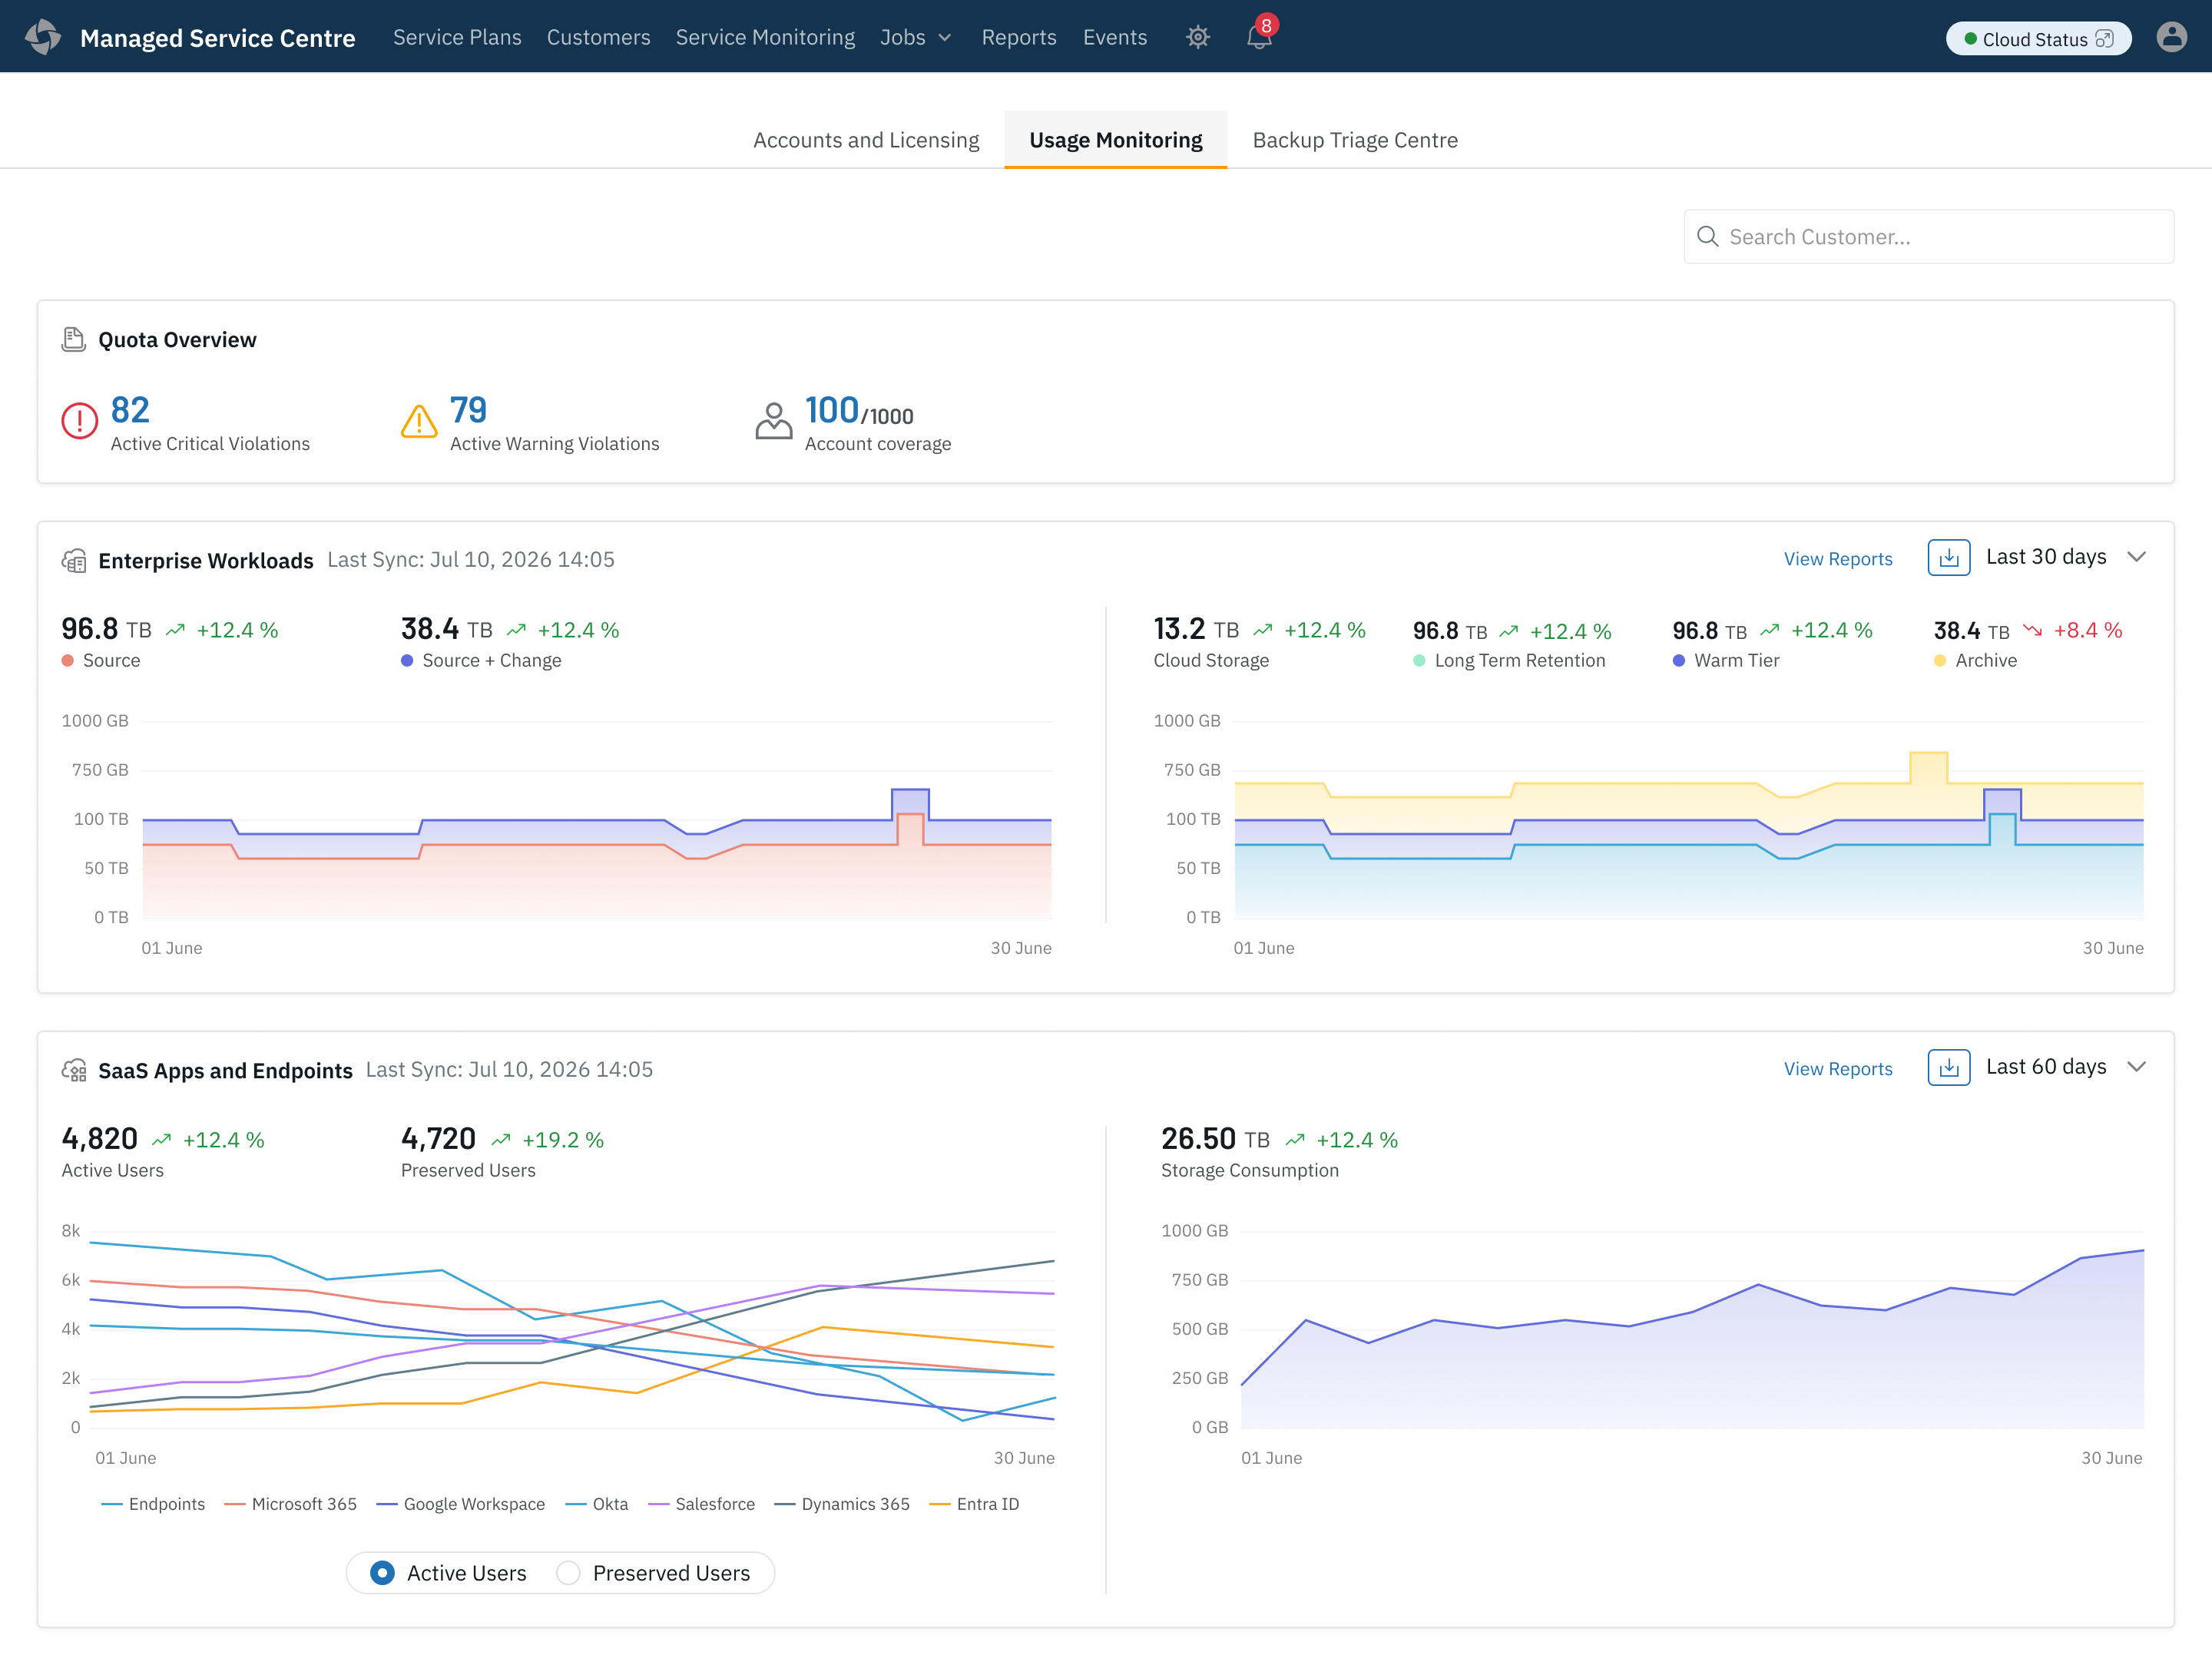Toggle Google Workspace series in legend
The width and height of the screenshot is (2212, 1665).
click(x=461, y=1505)
